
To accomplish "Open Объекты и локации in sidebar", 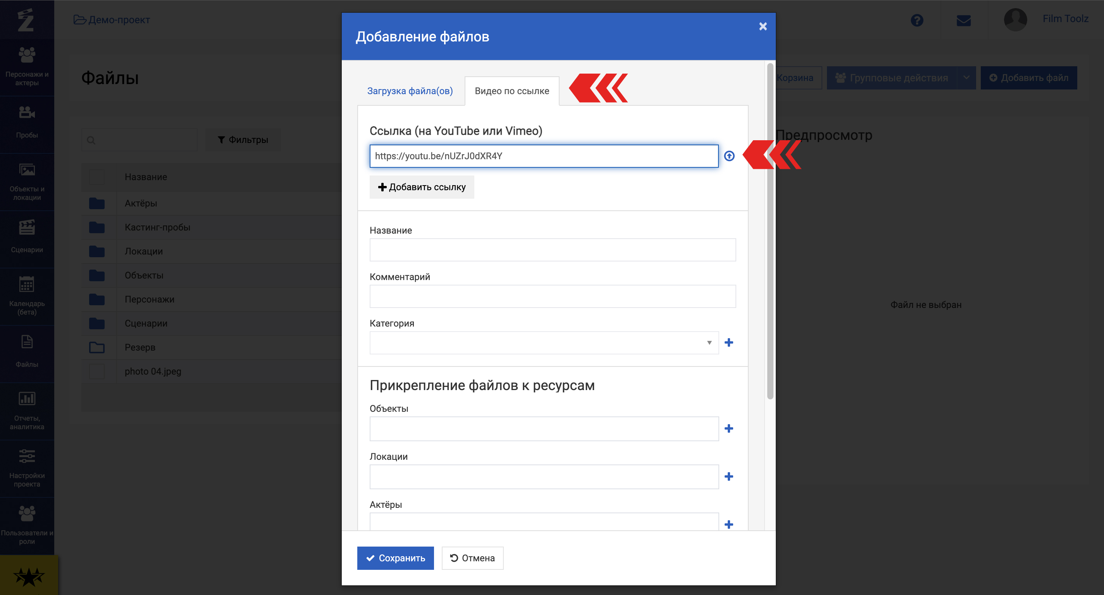I will pyautogui.click(x=27, y=182).
